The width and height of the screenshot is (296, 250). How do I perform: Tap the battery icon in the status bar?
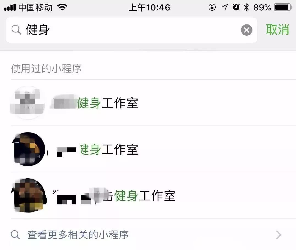click(x=283, y=7)
